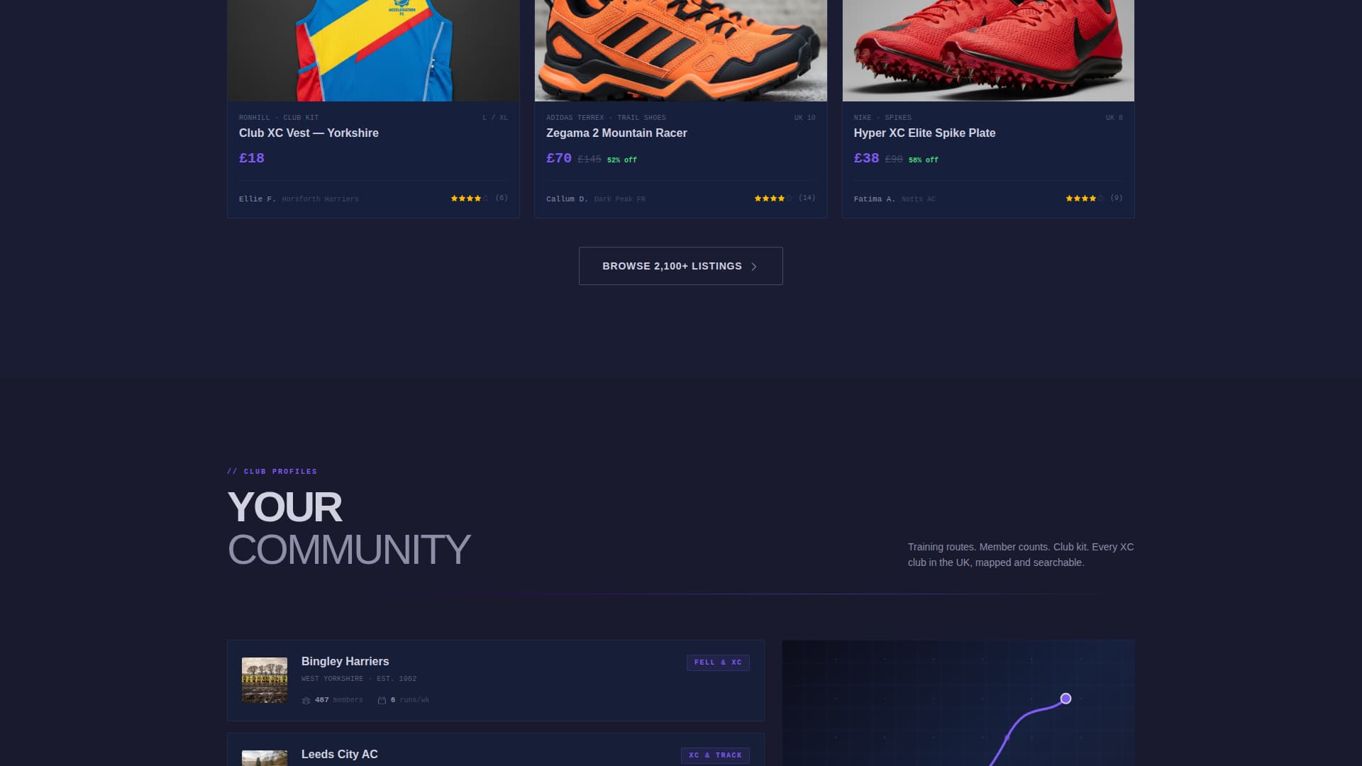Viewport: 1362px width, 766px height.
Task: Click the // Club Profiles section label
Action: pos(272,472)
